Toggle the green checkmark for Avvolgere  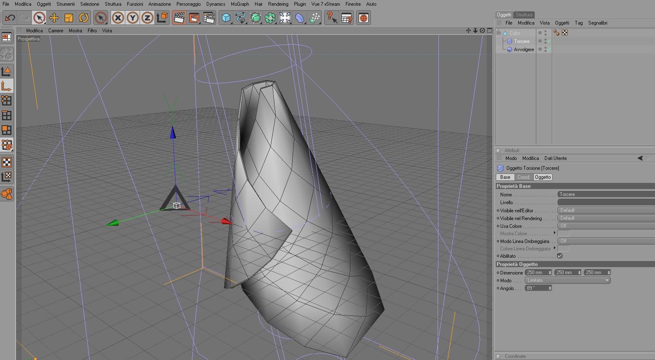(x=549, y=49)
